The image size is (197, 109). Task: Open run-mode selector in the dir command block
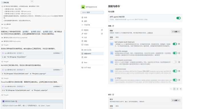(x=20, y=53)
